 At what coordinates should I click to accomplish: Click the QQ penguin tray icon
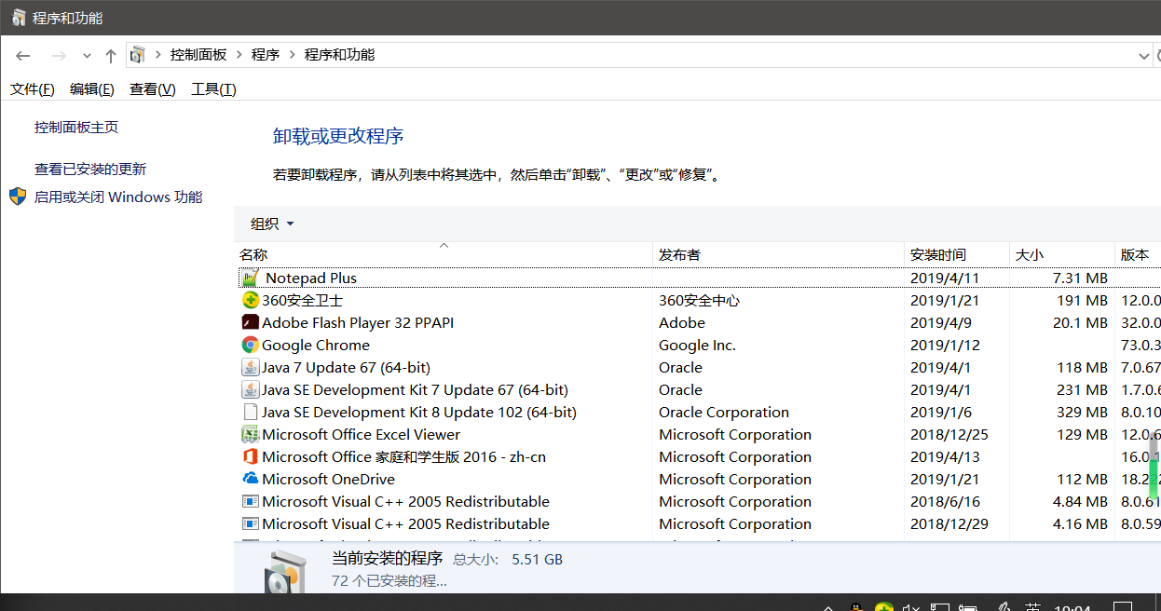855,606
